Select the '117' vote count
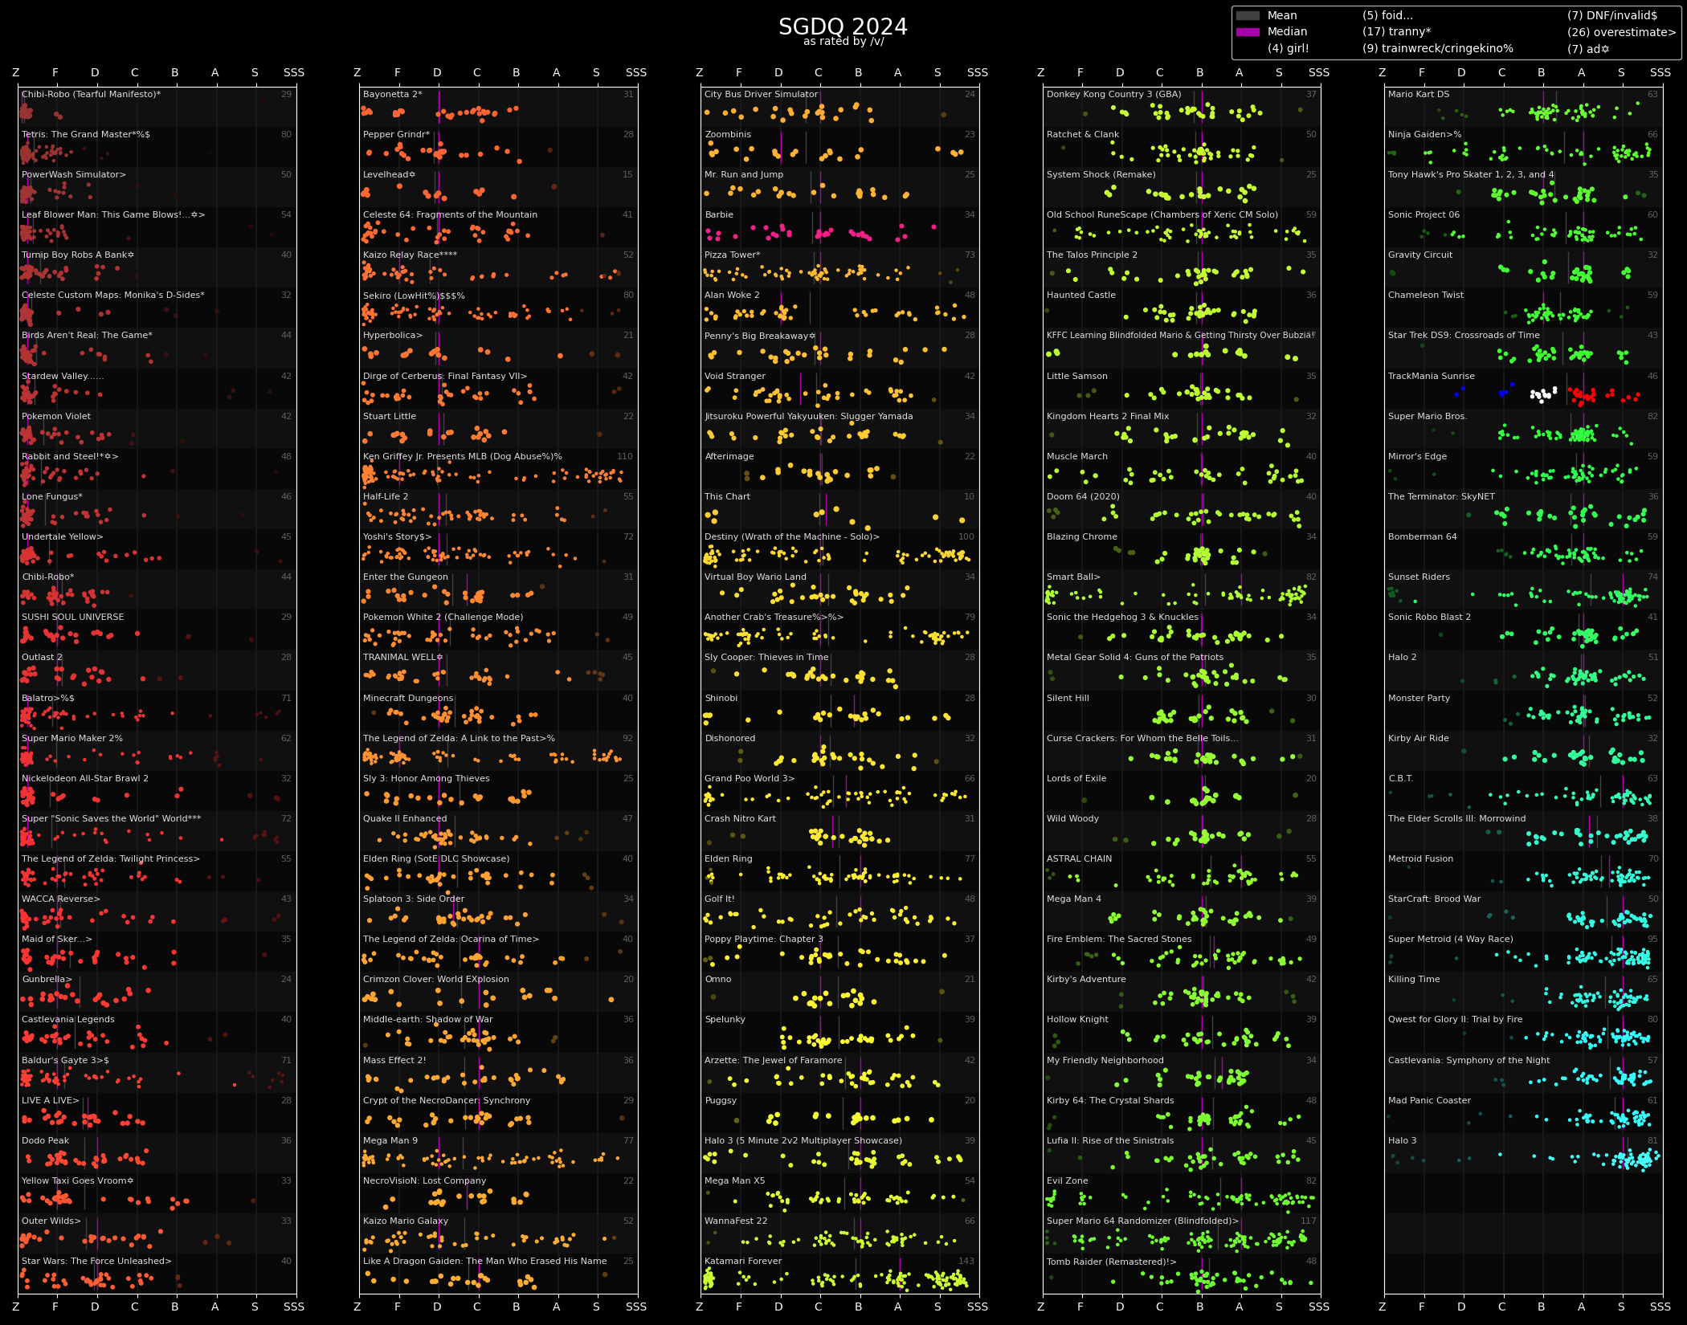 1309,1221
